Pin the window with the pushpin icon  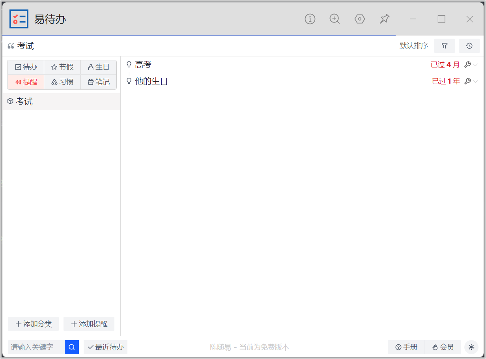[385, 19]
